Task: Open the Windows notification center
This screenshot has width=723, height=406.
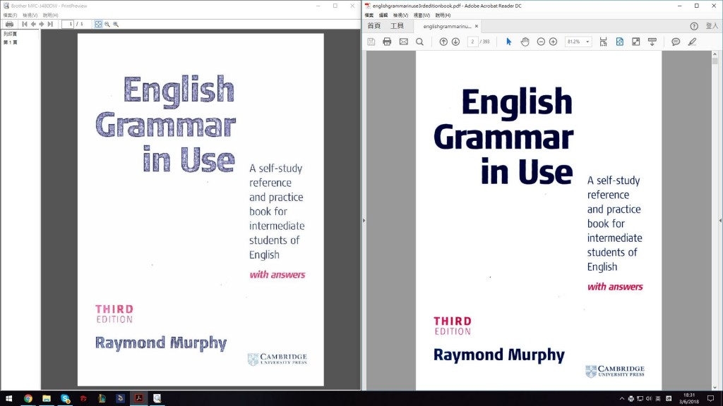Action: pos(710,399)
